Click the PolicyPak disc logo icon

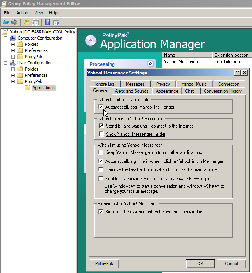point(91,41)
